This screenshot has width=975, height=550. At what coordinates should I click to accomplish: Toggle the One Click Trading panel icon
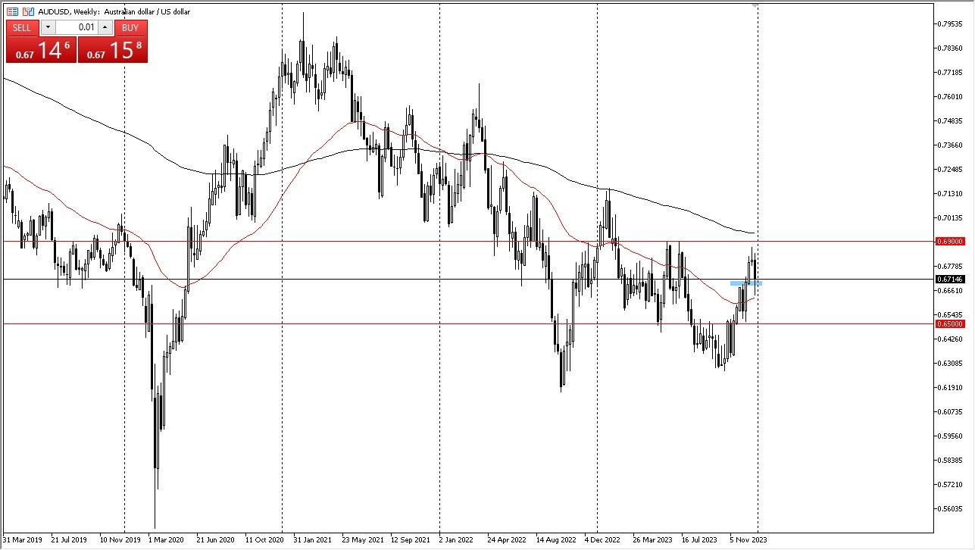[12, 11]
